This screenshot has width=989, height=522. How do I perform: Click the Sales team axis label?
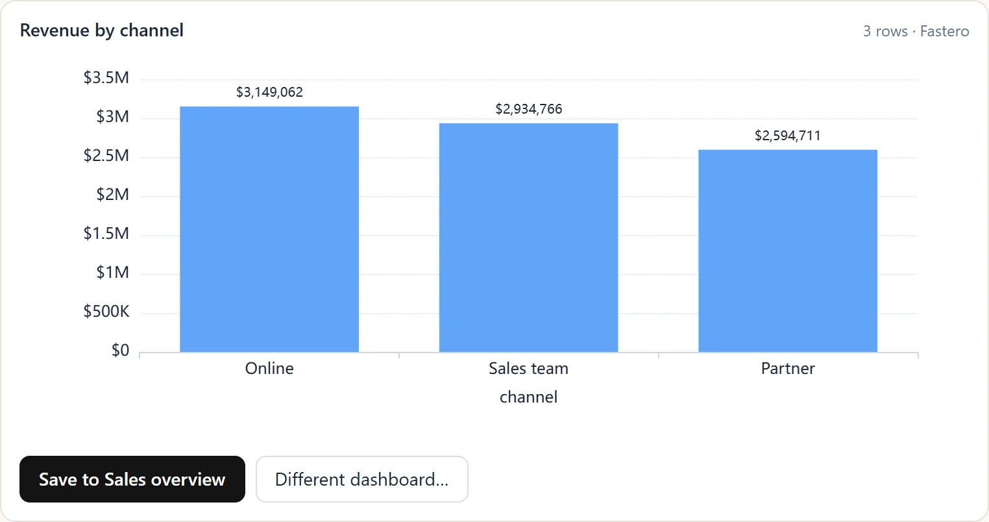click(x=529, y=368)
